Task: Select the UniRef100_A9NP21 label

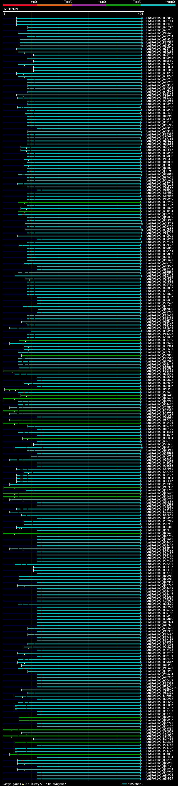Action: pos(160,110)
